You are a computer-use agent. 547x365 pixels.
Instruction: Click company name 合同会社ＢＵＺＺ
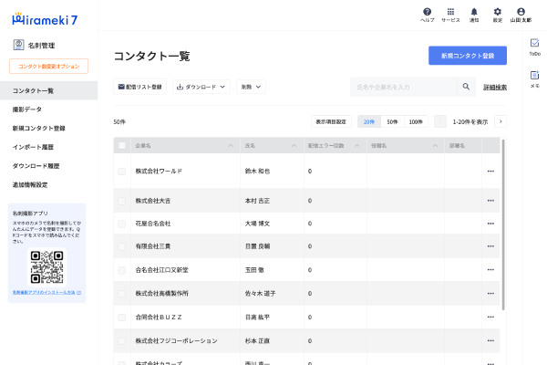[159, 318]
